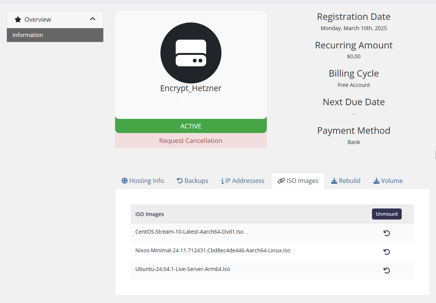Switch to the Volume tab
The height and width of the screenshot is (303, 436).
point(388,181)
